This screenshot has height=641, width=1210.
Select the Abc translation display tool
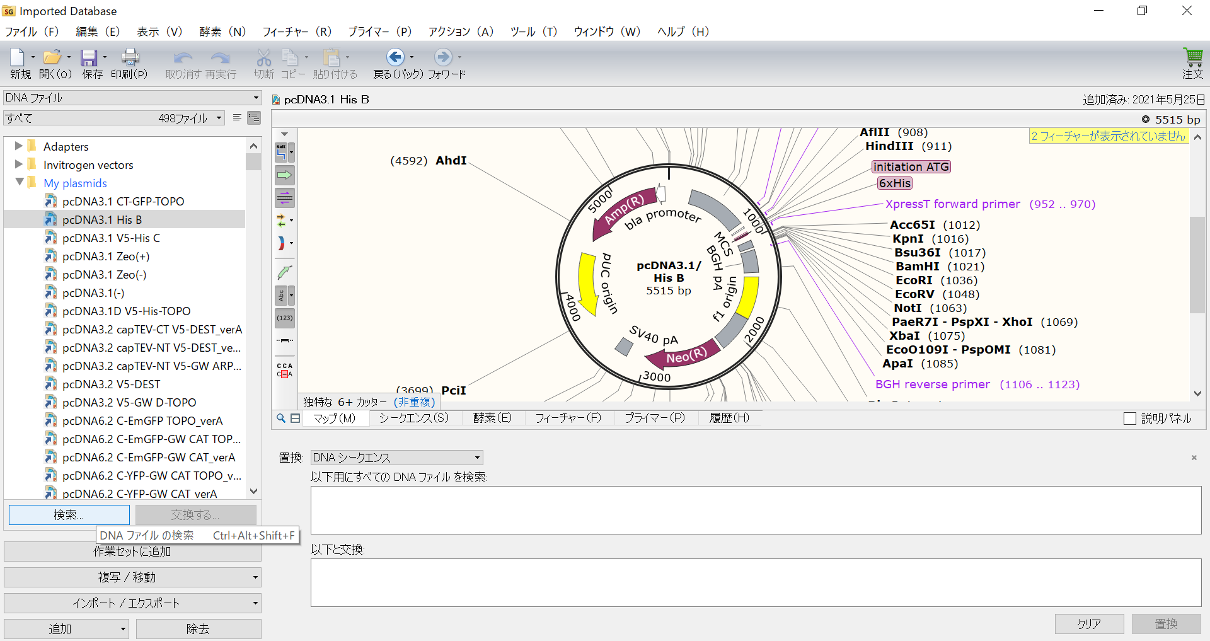point(282,295)
